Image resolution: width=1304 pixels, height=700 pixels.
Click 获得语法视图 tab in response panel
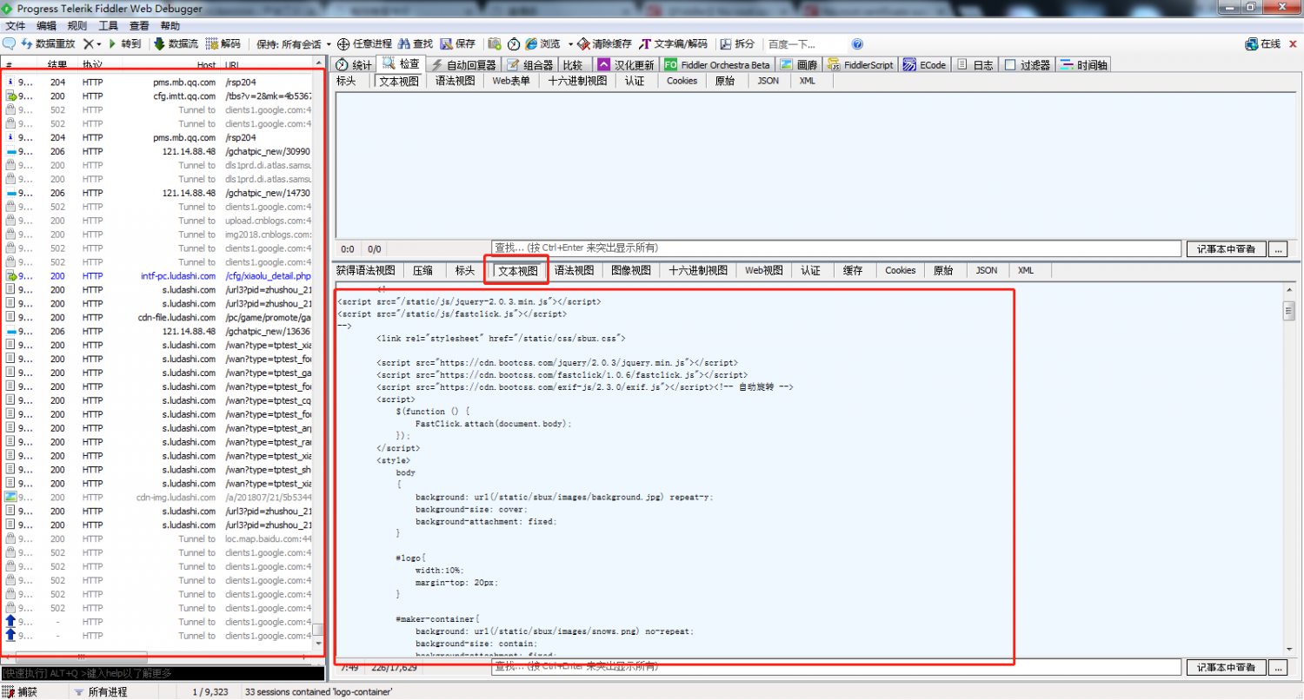click(366, 270)
